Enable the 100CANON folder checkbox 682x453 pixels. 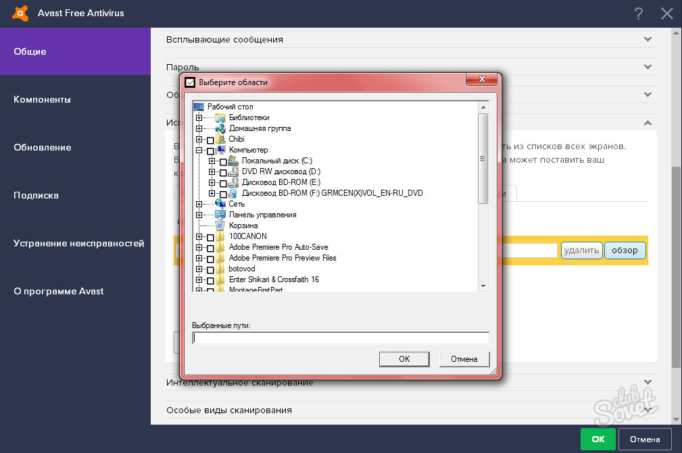[x=210, y=237]
